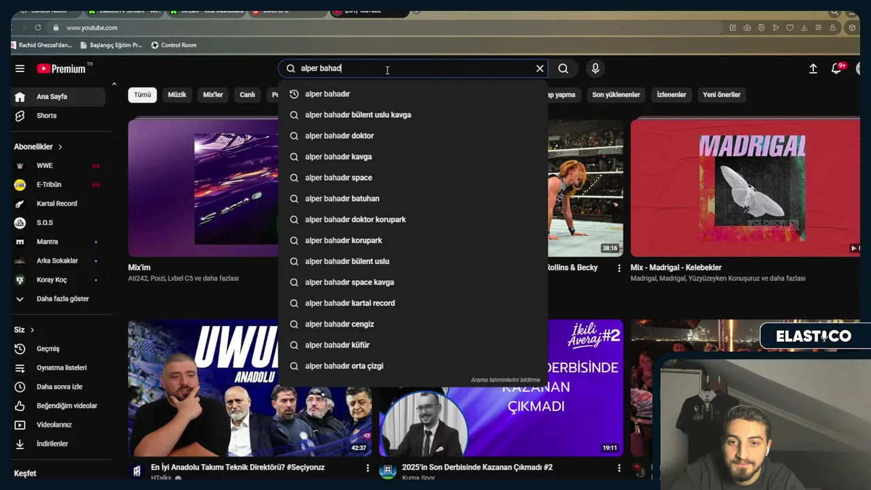The height and width of the screenshot is (490, 871).
Task: Open the Mix'im purple thumbnail
Action: (203, 188)
